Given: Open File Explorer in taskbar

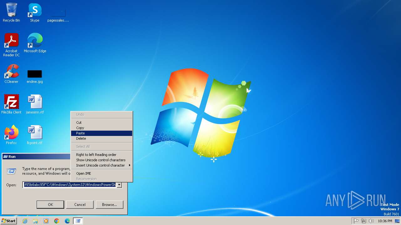Looking at the screenshot, I should (35, 221).
